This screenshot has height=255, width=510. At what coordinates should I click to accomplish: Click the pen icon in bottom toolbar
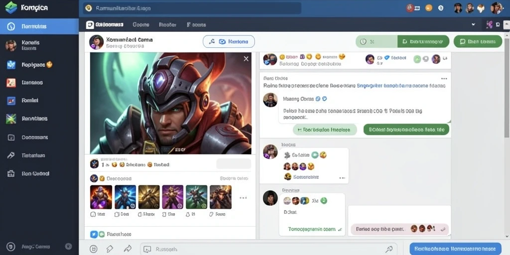click(110, 249)
